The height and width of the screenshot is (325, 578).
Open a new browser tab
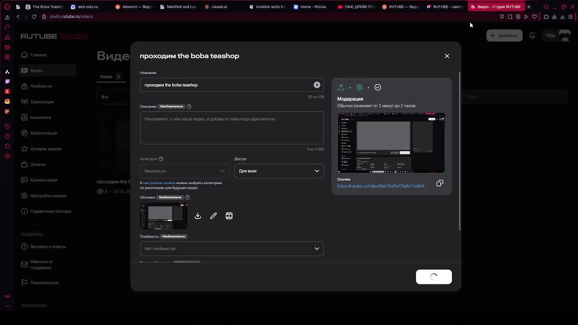tap(529, 7)
